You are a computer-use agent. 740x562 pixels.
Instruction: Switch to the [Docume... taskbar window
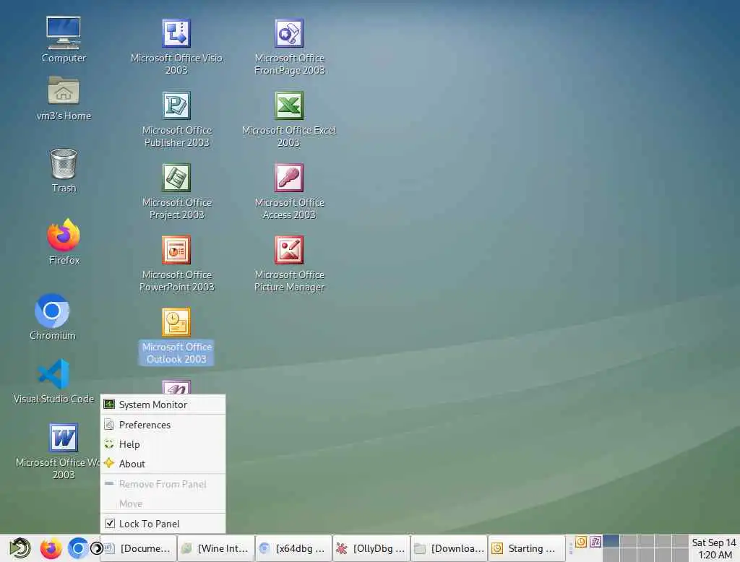[x=138, y=548]
